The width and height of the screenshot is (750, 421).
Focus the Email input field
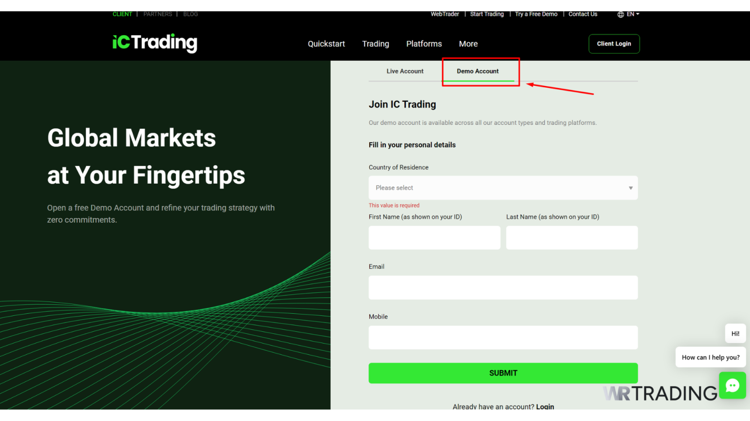[x=503, y=287]
